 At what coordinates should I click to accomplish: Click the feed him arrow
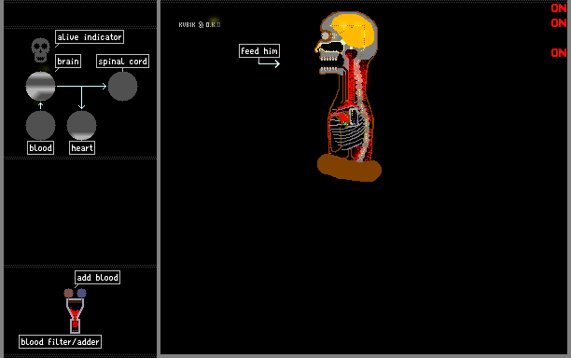269,62
